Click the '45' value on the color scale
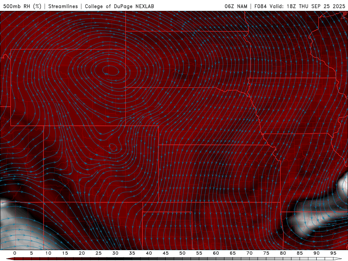 point(166,253)
